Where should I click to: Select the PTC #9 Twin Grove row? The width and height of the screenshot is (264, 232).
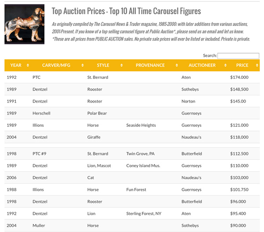click(x=132, y=154)
